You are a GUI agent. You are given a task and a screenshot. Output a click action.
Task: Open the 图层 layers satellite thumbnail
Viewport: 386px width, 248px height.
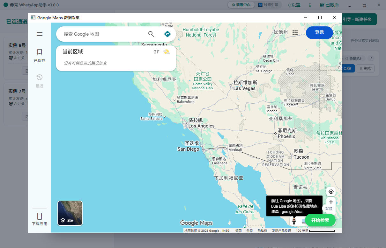[70, 213]
